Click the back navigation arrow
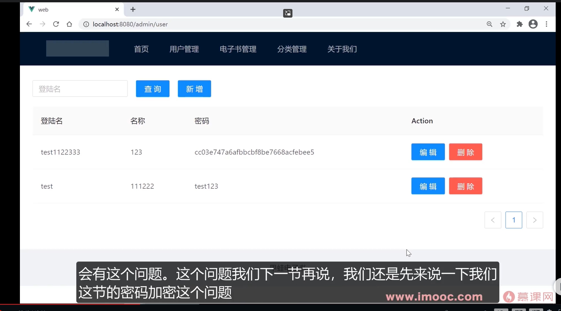This screenshot has width=561, height=311. click(29, 24)
